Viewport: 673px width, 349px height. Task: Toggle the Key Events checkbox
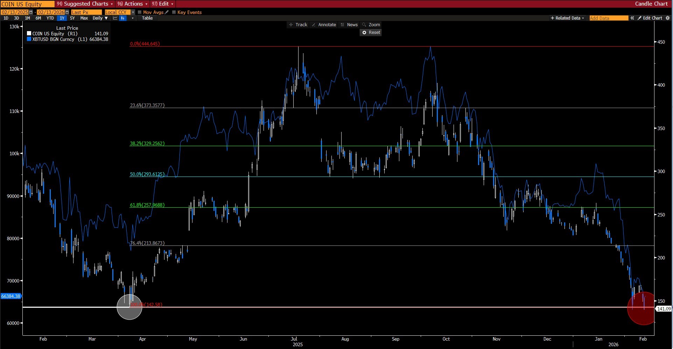[x=174, y=12]
